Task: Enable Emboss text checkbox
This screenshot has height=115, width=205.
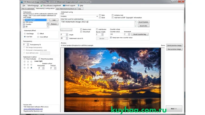Action: point(81,29)
